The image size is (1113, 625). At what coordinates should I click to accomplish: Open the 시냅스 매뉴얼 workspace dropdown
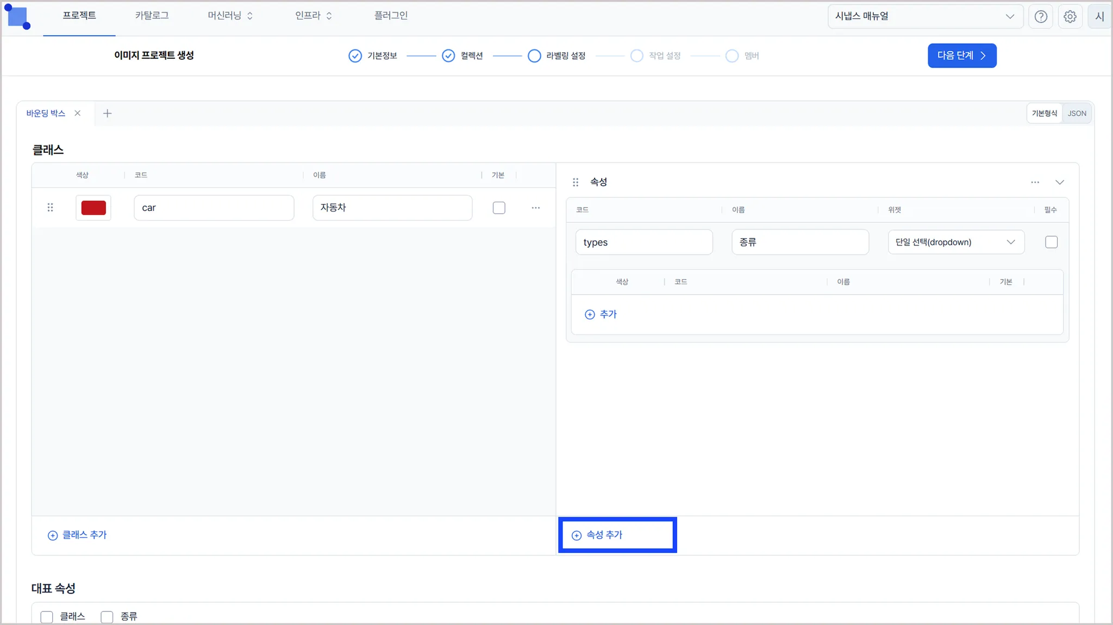click(x=924, y=16)
